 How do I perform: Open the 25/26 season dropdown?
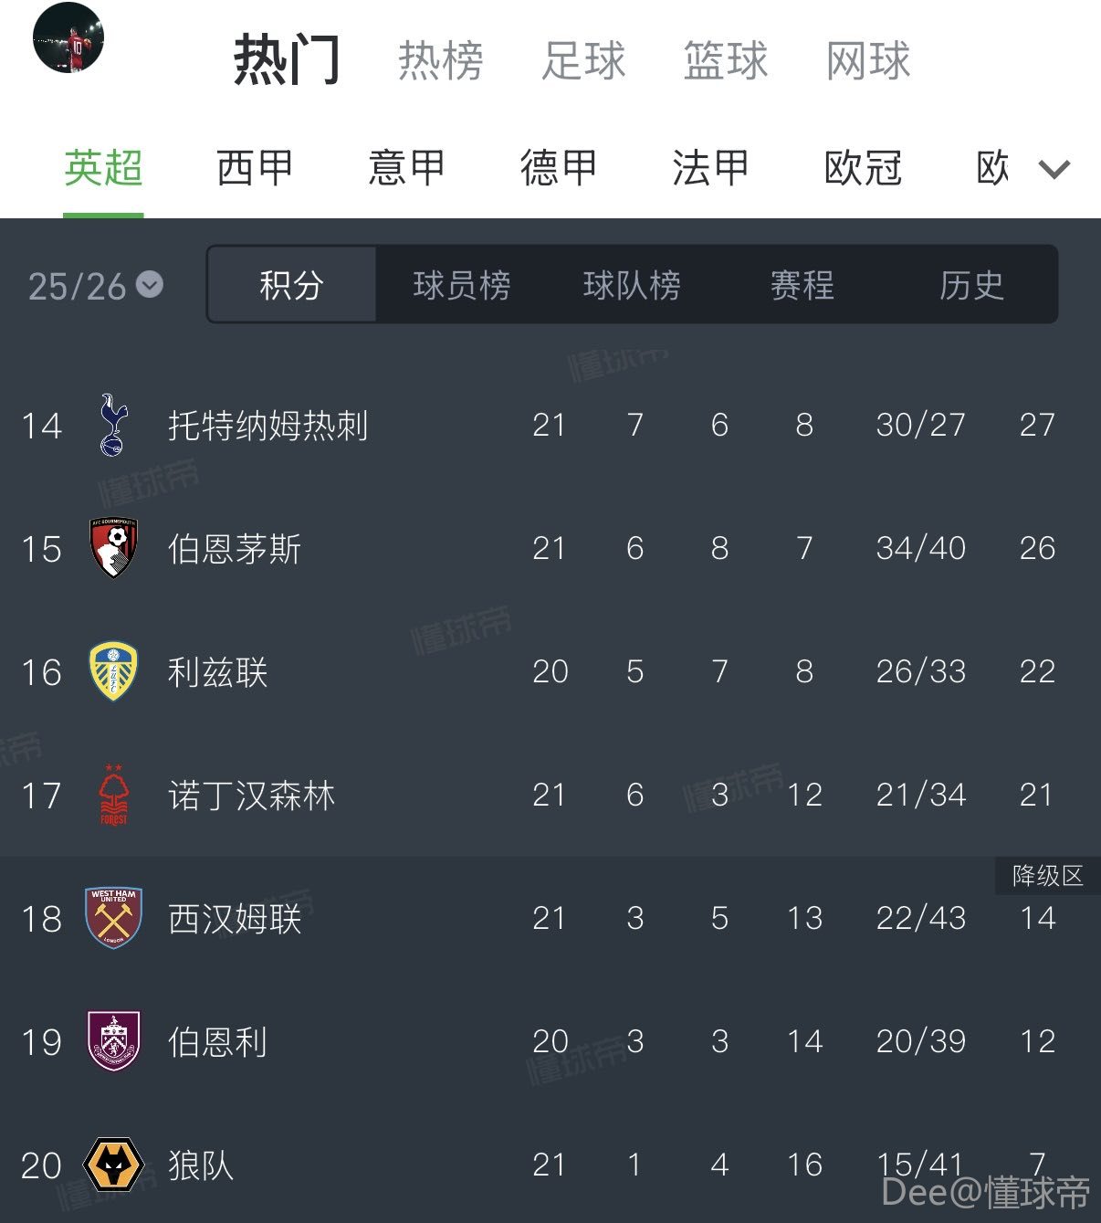[x=95, y=286]
